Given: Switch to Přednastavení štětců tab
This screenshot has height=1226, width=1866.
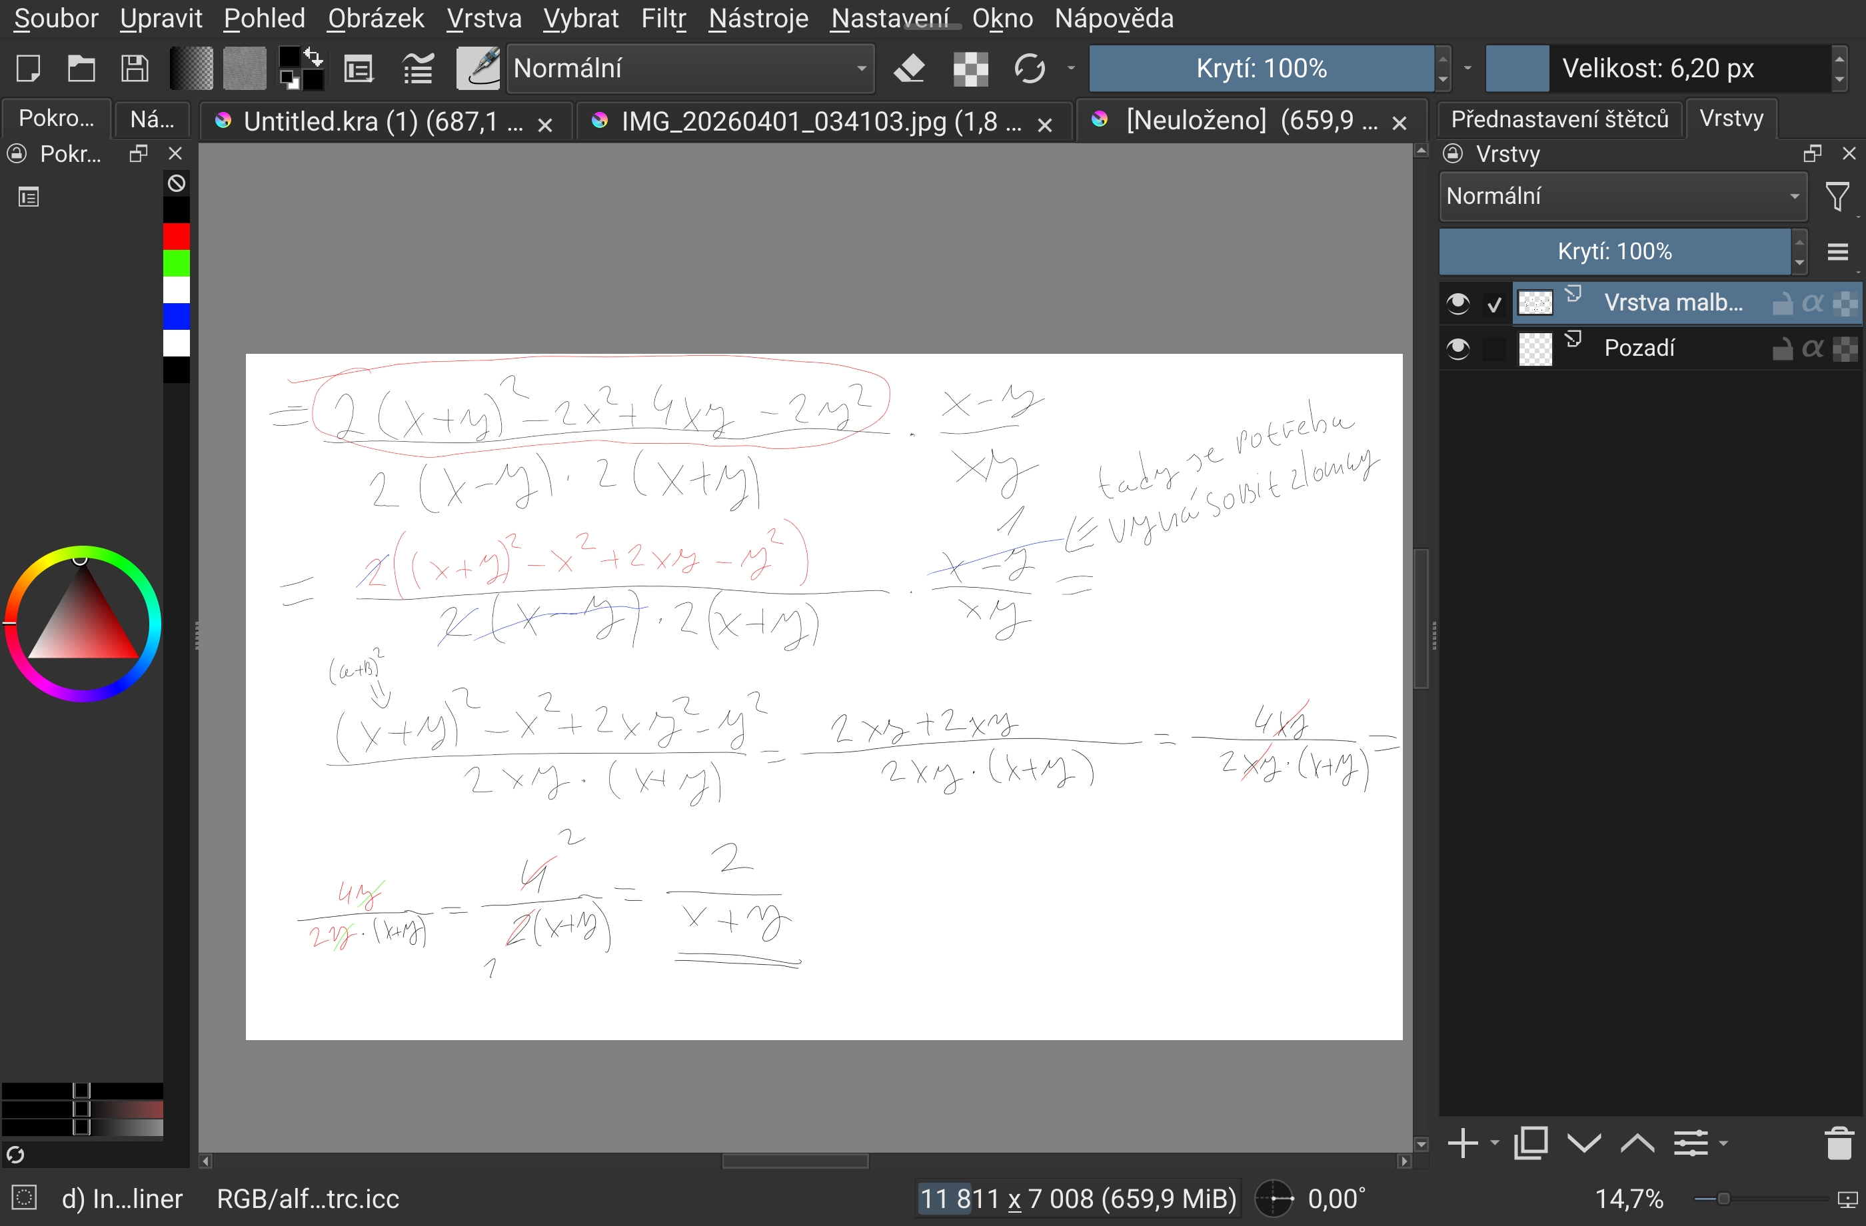Looking at the screenshot, I should 1559,119.
